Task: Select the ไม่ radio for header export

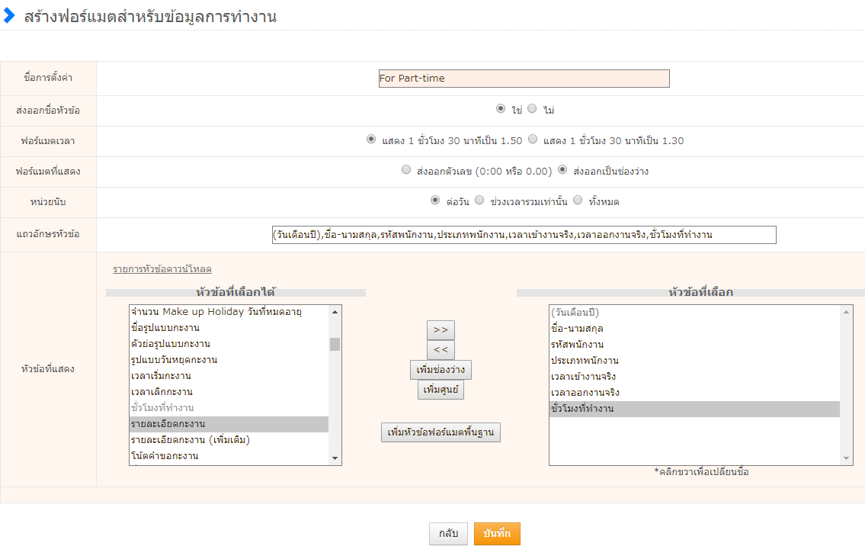Action: [532, 109]
